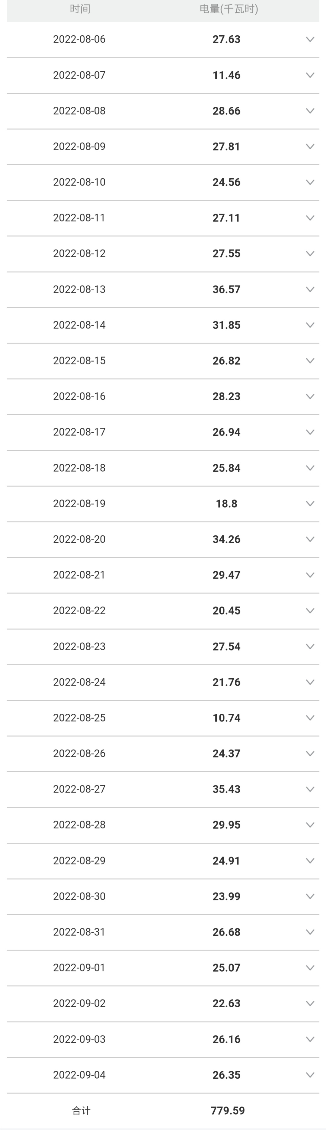The width and height of the screenshot is (326, 1130).
Task: Click the 时间 column header
Action: click(x=80, y=9)
